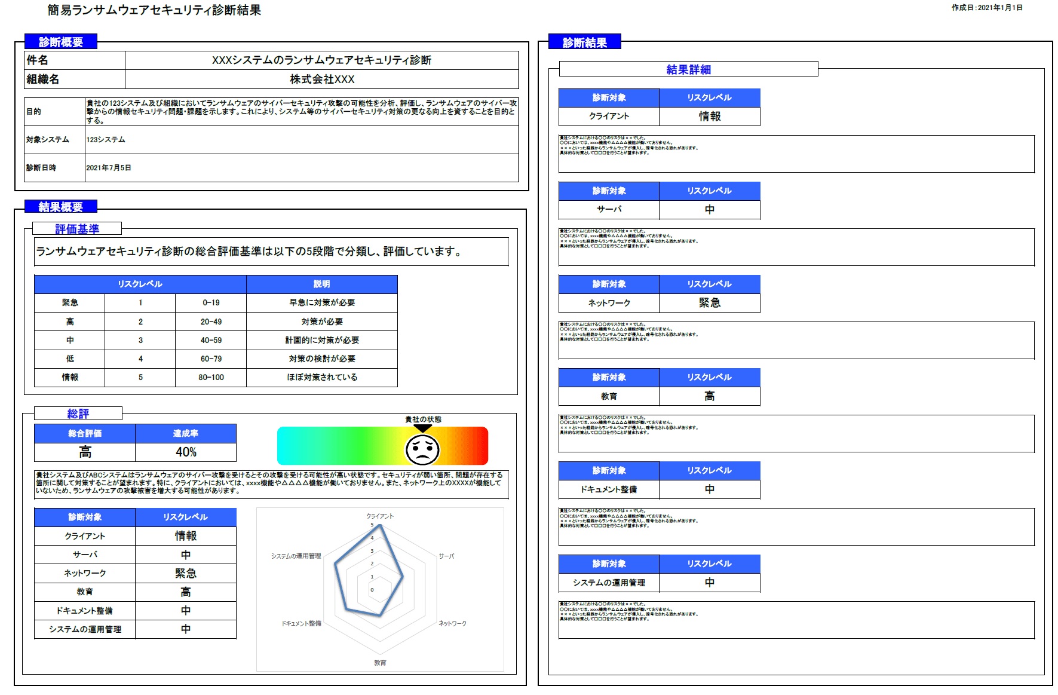This screenshot has width=1058, height=695.
Task: Select the 総評 boxed heading
Action: (x=78, y=413)
